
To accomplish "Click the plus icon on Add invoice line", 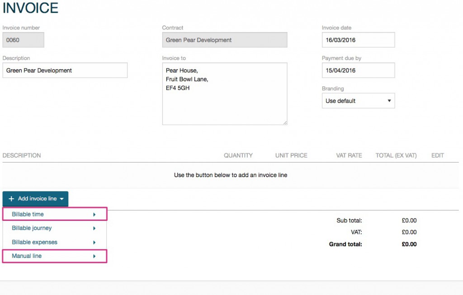I will 11,199.
